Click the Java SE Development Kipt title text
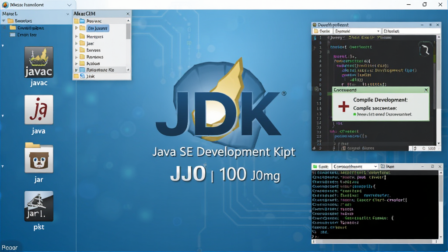Image resolution: width=448 pixels, height=252 pixels. [224, 152]
